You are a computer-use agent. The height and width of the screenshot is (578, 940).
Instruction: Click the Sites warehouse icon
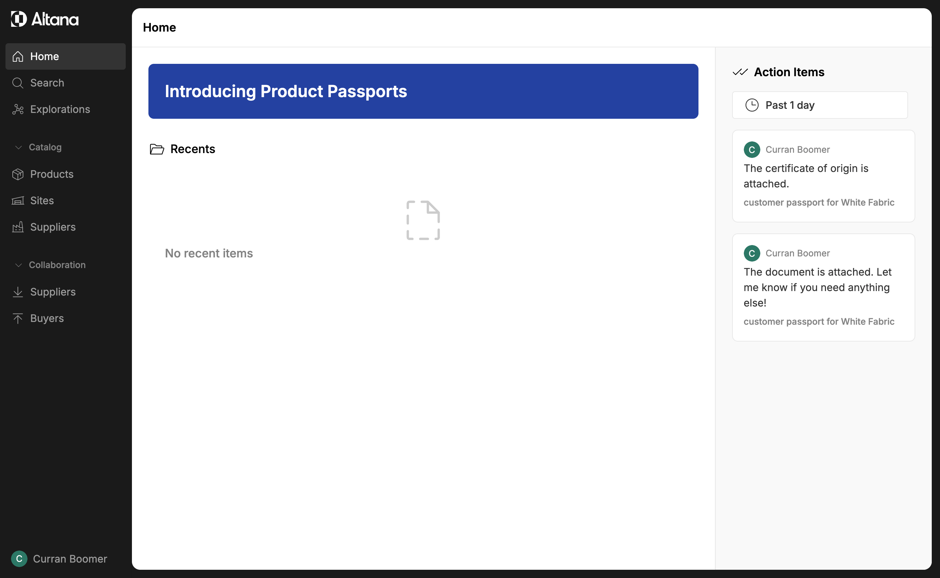tap(18, 201)
